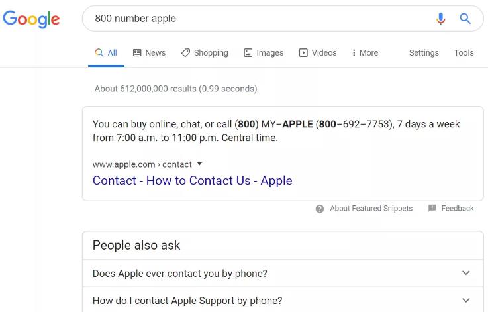Open dropdown arrow next to www.apple.com › contact

(200, 164)
